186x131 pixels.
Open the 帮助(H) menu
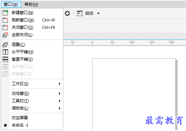click(31, 4)
